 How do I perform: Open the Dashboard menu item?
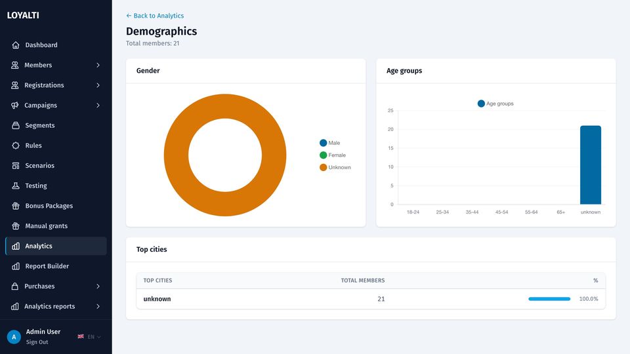(56, 45)
